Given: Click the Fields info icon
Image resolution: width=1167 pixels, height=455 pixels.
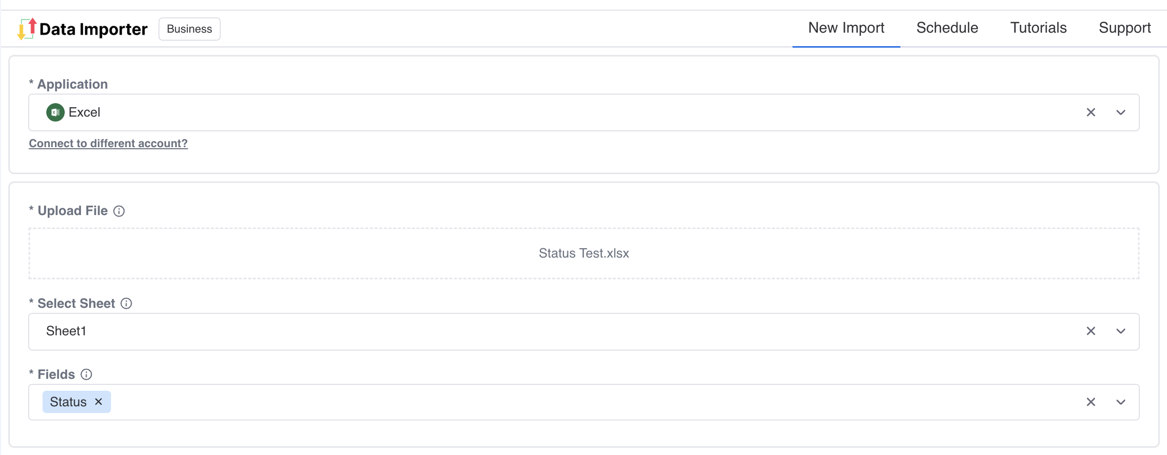Looking at the screenshot, I should (87, 375).
